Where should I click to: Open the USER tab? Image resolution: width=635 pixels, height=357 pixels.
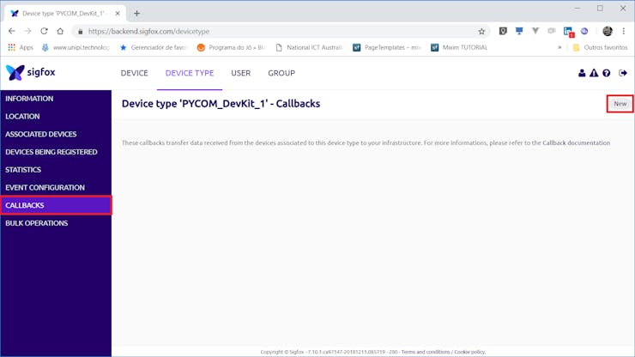click(x=241, y=73)
